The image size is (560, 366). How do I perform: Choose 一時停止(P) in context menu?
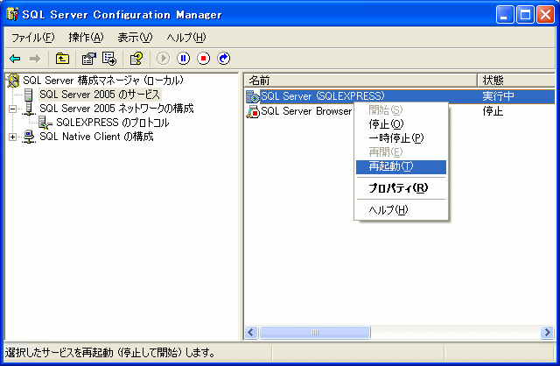(x=401, y=138)
